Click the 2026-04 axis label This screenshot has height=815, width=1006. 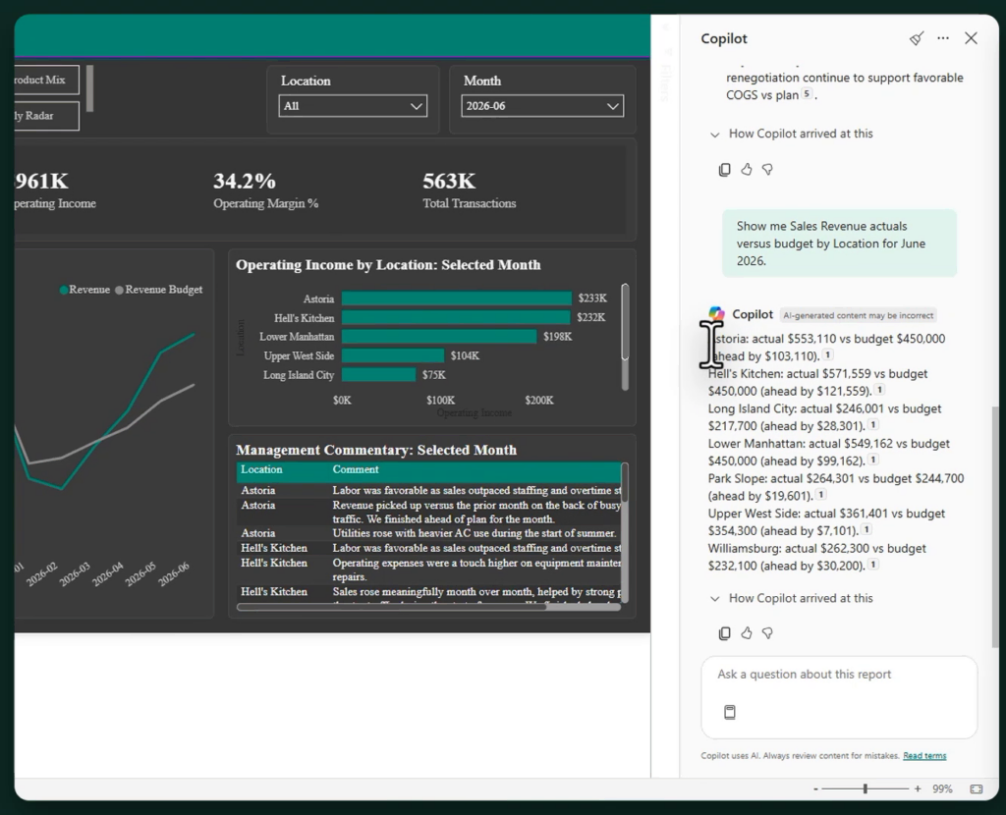[x=107, y=573]
